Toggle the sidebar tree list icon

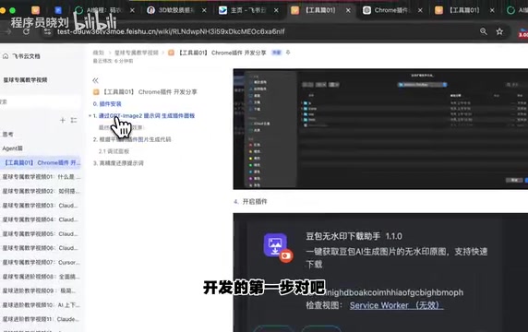[x=74, y=120]
